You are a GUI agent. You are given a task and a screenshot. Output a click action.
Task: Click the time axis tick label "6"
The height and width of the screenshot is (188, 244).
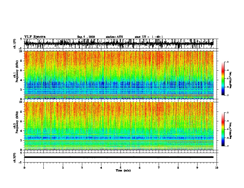coord(140,168)
